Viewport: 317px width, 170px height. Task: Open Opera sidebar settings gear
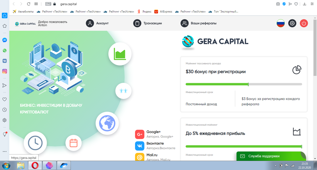[x=4, y=120]
